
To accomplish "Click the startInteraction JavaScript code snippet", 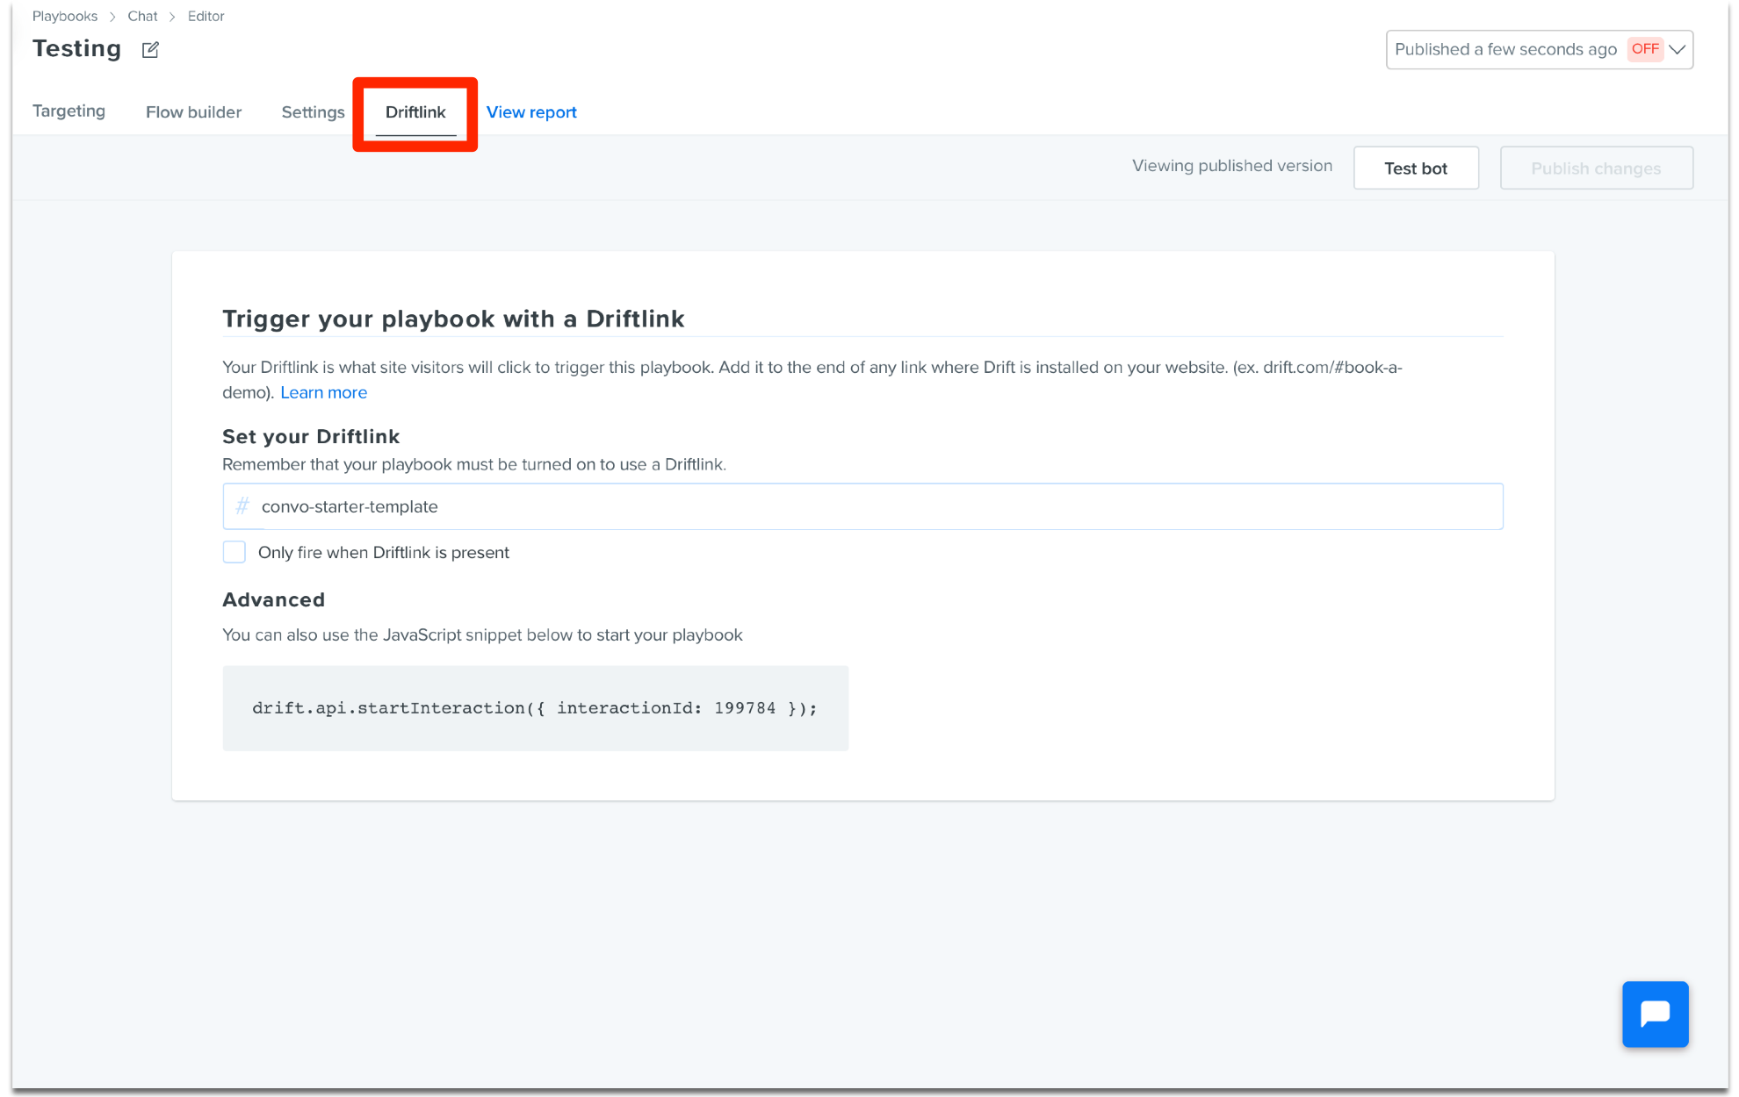I will (535, 708).
